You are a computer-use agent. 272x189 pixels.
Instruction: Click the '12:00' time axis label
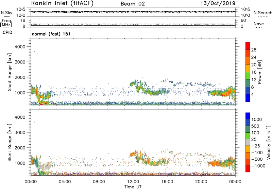point(133,182)
